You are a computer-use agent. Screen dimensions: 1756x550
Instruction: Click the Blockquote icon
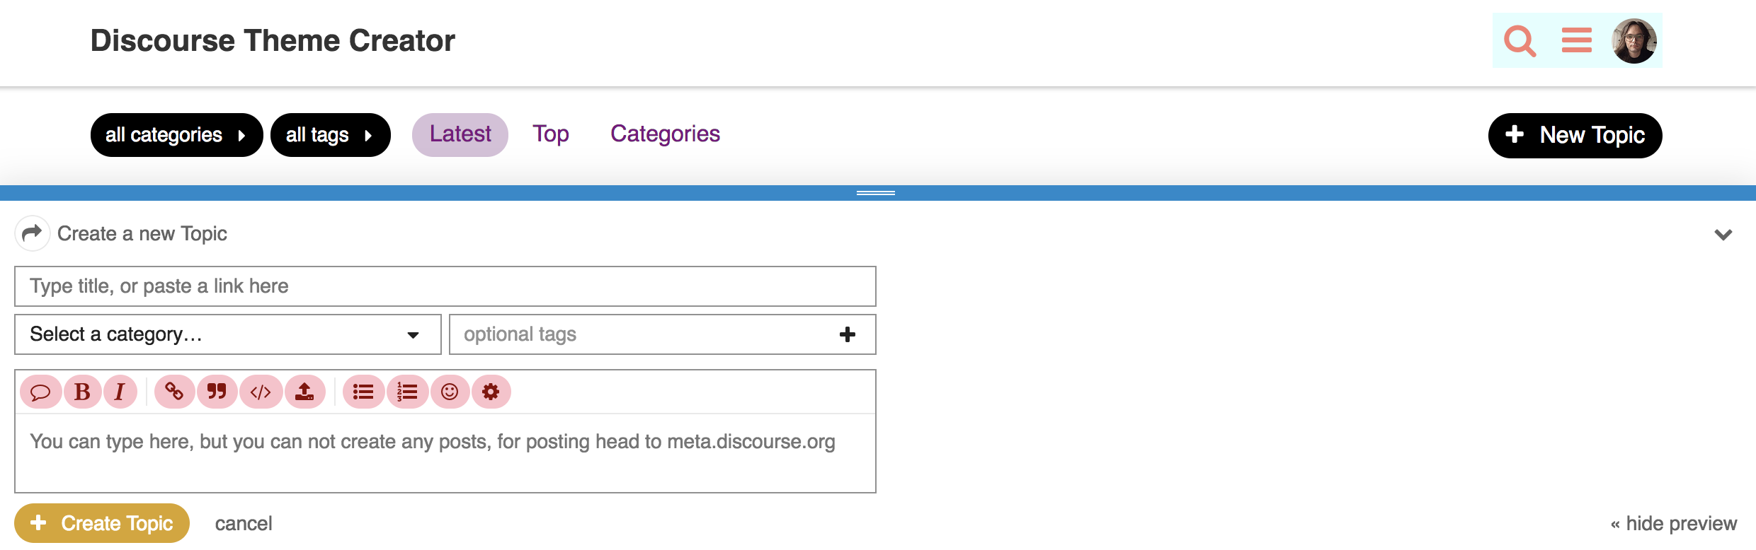217,392
